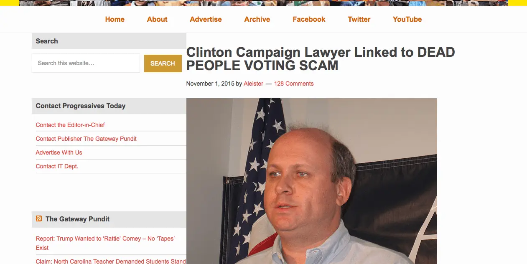Open The Gateway Pundit feed heading
Screen dimensions: 527x264
[78, 219]
